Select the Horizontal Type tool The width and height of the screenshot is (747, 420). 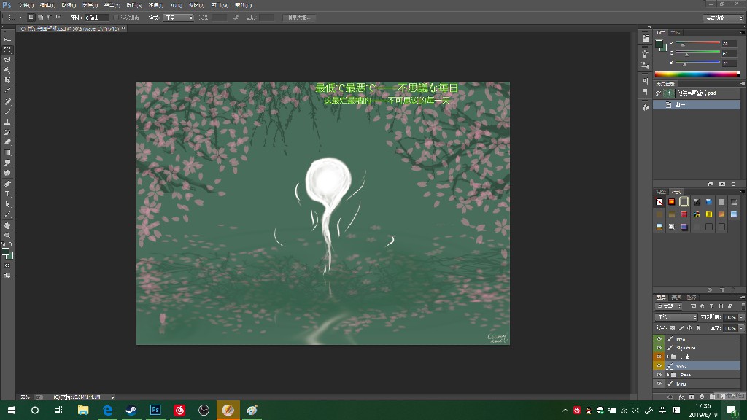pyautogui.click(x=7, y=194)
